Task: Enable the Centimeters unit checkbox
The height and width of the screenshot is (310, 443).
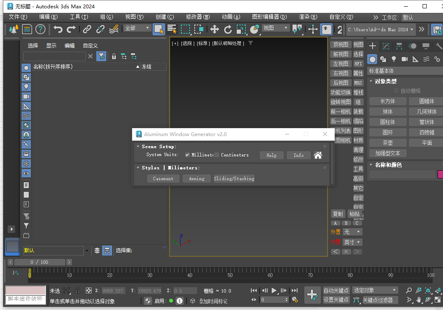Action: pos(217,155)
